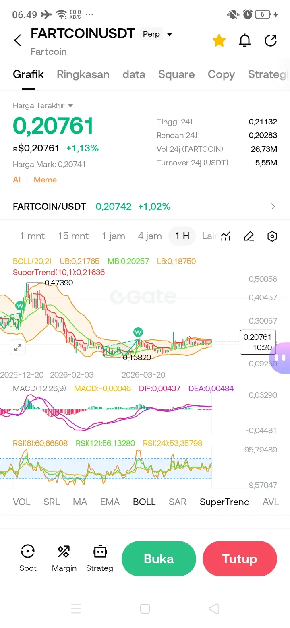Toggle the SAR indicator
The image size is (290, 628).
178,502
